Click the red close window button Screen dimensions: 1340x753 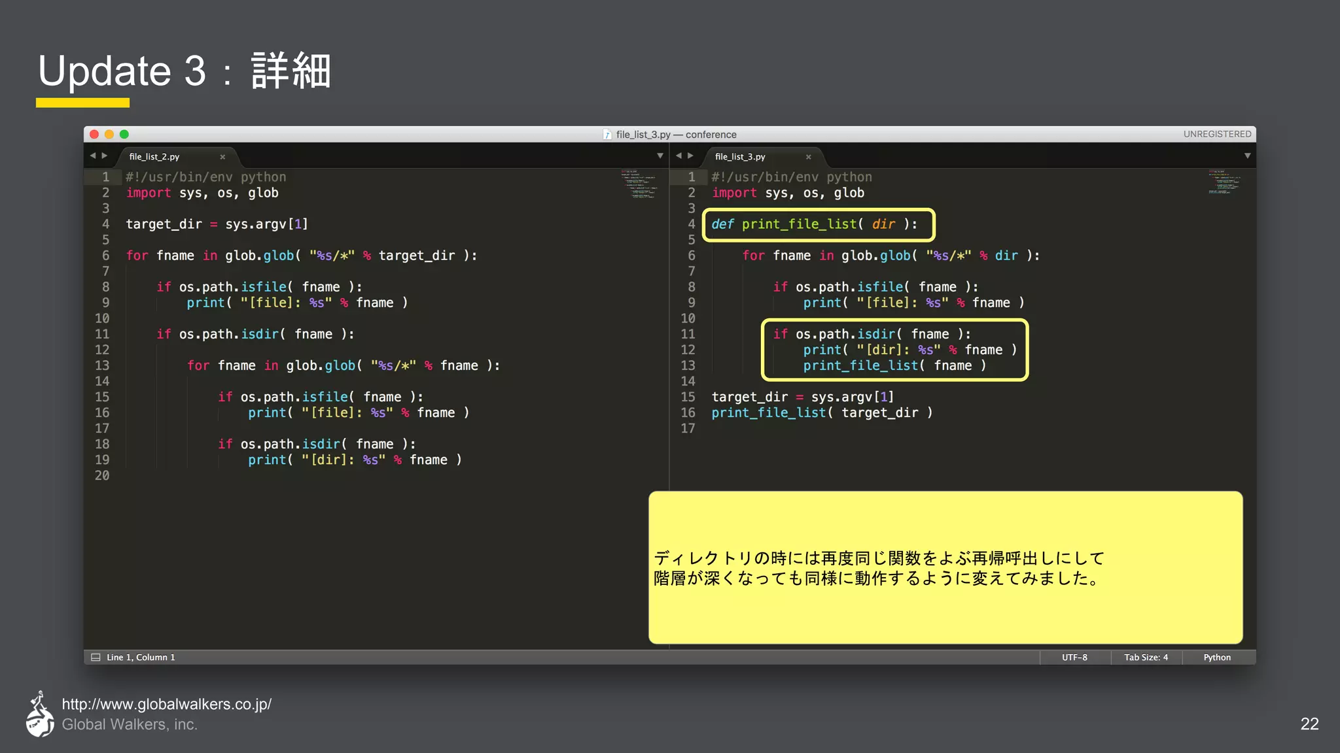click(94, 134)
